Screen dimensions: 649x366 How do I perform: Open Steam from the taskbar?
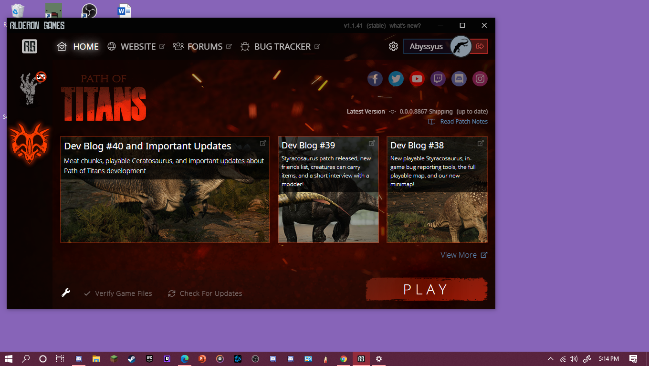pyautogui.click(x=131, y=359)
